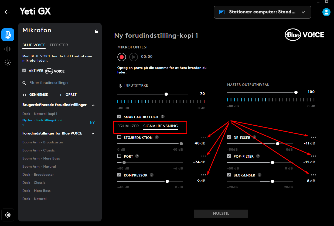The image size is (334, 226).
Task: Select Desk - More Bass preset
Action: pos(36,191)
